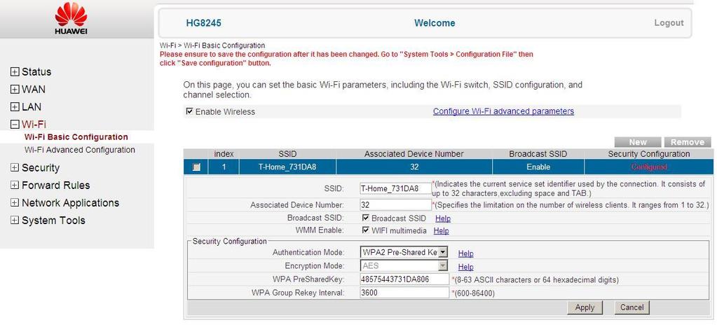Focus the SSID input field
The width and height of the screenshot is (717, 327).
pos(395,188)
